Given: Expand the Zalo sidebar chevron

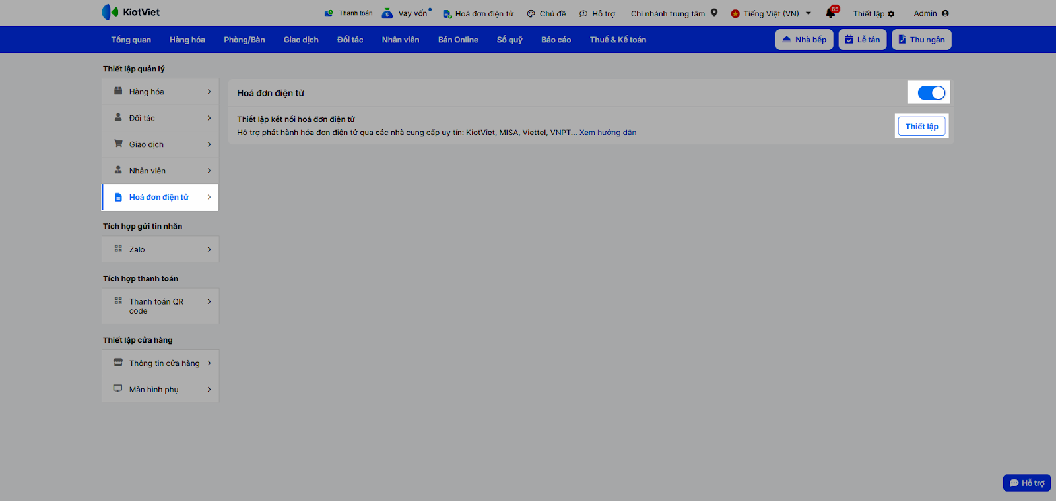Looking at the screenshot, I should click(x=209, y=249).
